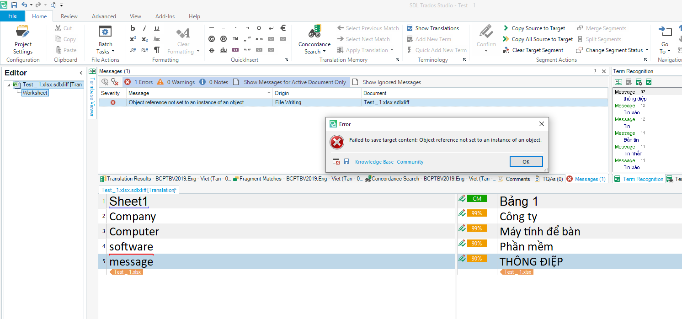
Task: Switch to the View ribbon tab
Action: pos(135,16)
